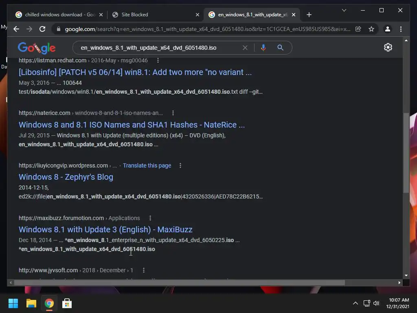Open the Chrome profile icon
Image resolution: width=417 pixels, height=313 pixels.
coord(388,29)
